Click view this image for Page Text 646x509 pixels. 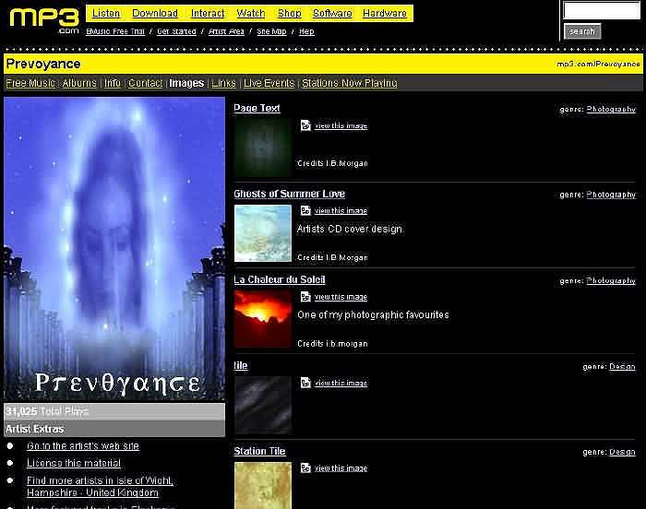(341, 126)
